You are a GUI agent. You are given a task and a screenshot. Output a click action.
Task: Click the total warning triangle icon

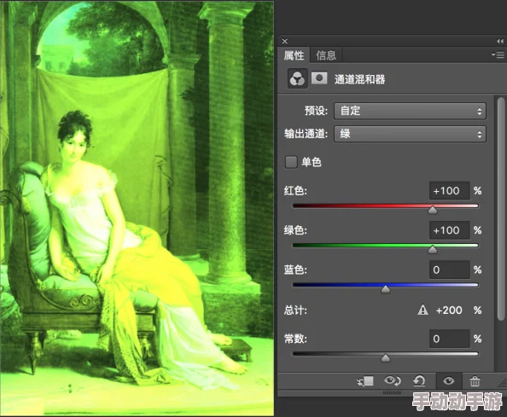click(x=422, y=310)
